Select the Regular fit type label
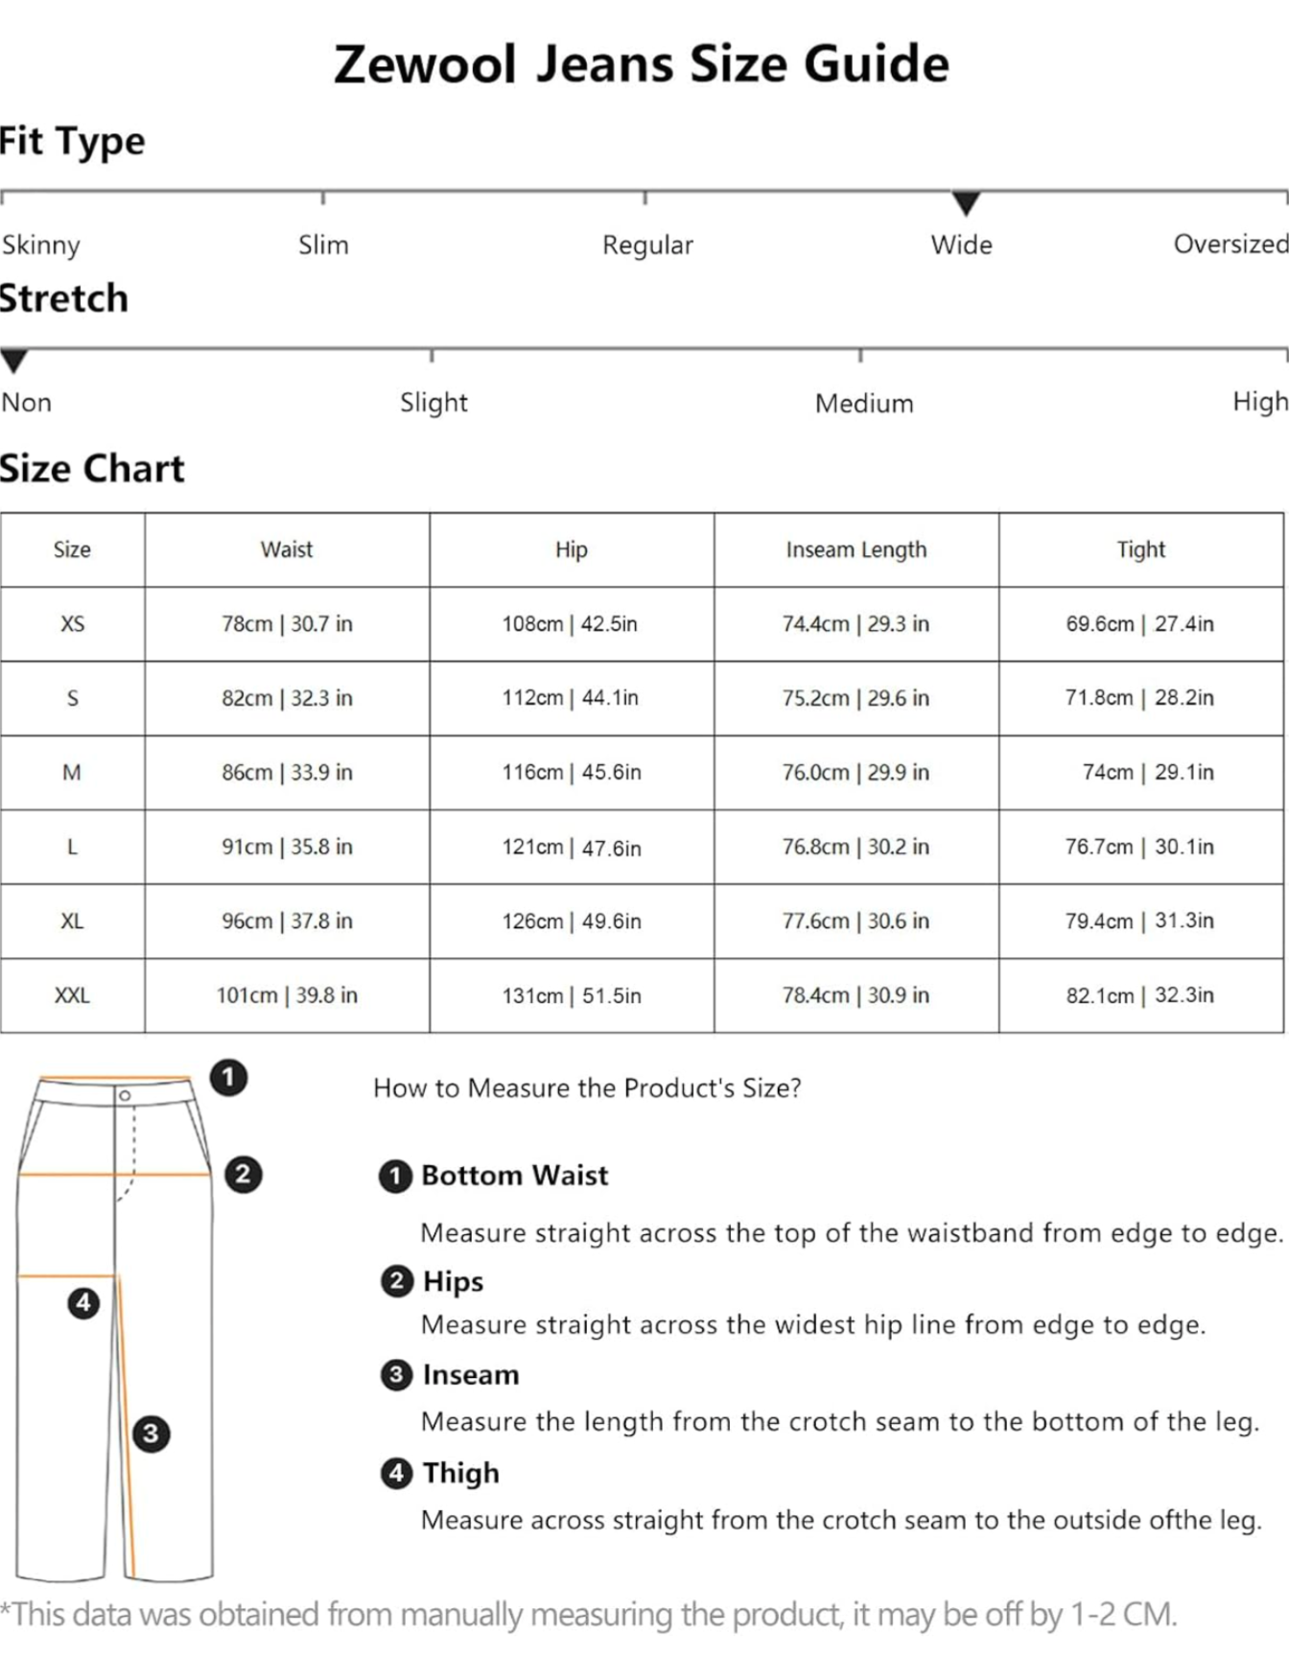This screenshot has height=1657, width=1289. (x=647, y=245)
